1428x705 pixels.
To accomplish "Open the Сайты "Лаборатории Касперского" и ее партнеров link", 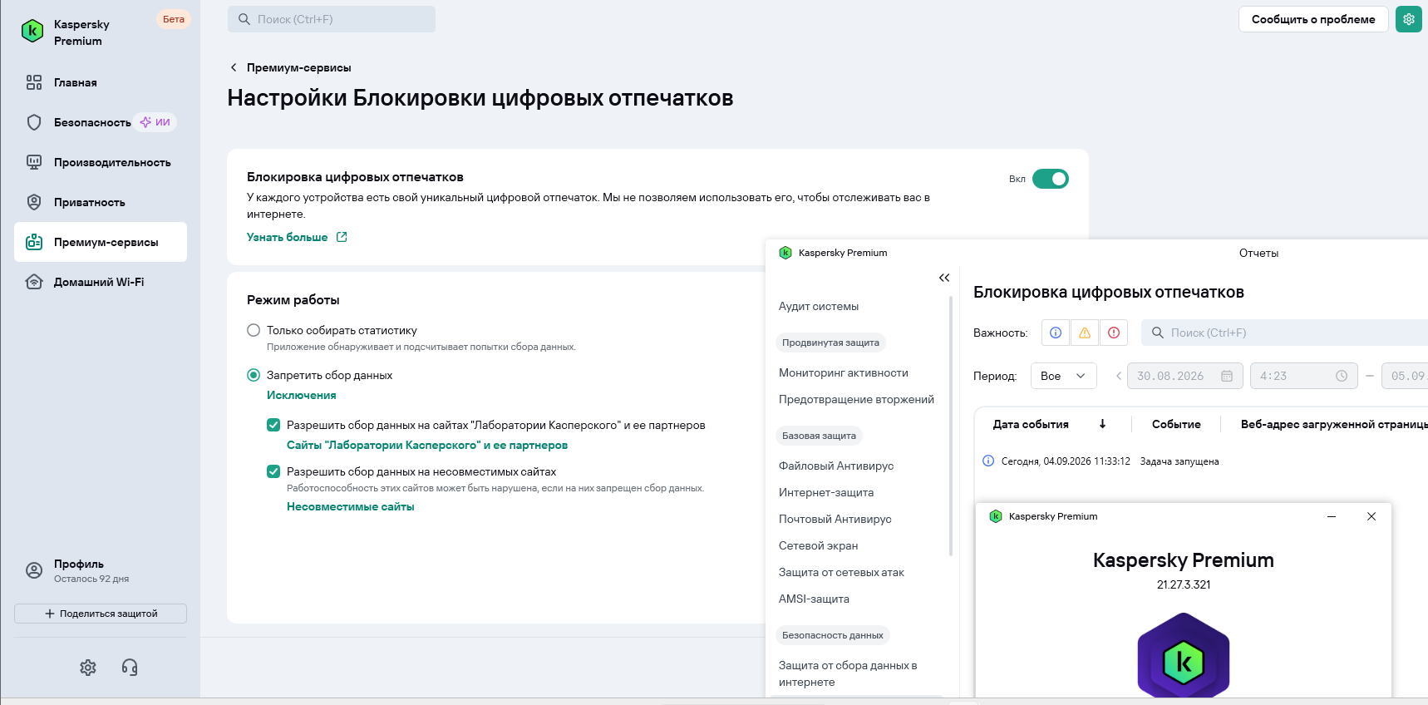I will pos(427,445).
